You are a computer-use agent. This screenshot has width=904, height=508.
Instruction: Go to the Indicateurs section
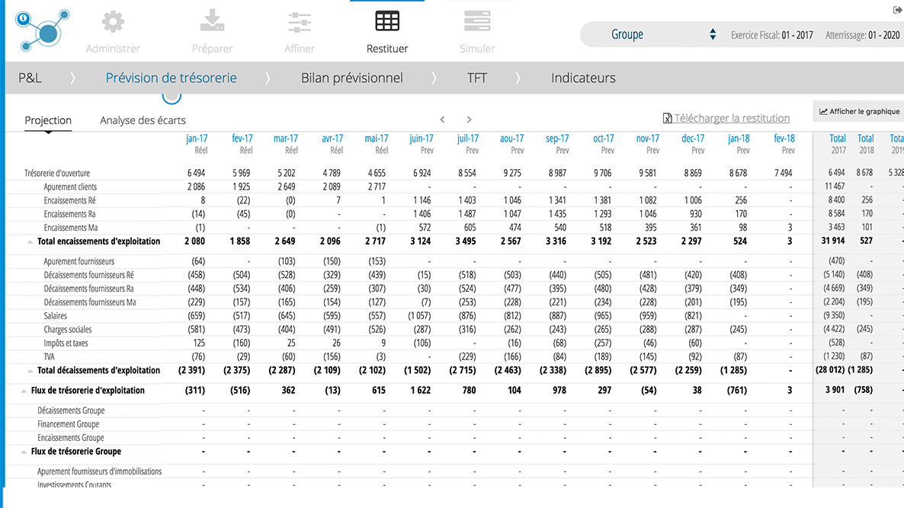(x=583, y=78)
